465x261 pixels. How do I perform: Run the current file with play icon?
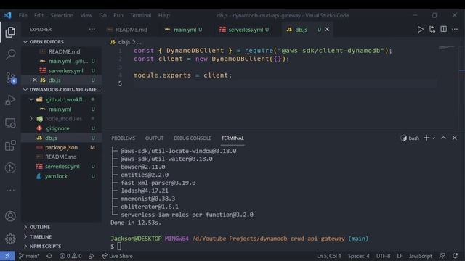click(420, 29)
